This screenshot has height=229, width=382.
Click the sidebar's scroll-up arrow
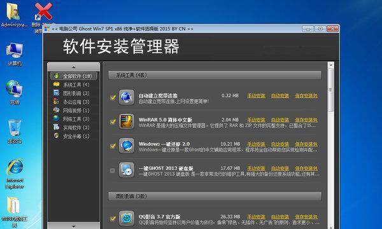[x=74, y=67]
